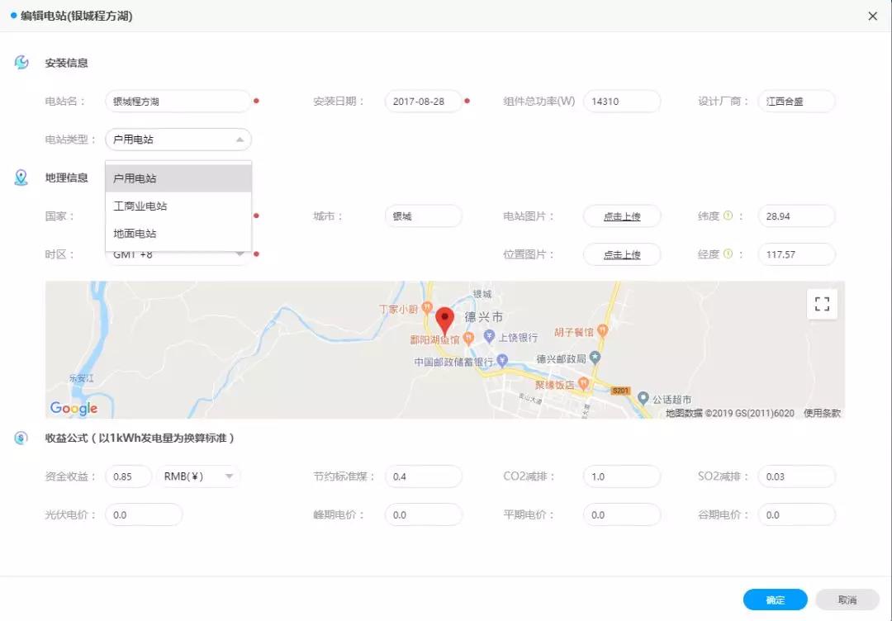Click the 安装日期 date field
The image size is (892, 621).
(423, 102)
